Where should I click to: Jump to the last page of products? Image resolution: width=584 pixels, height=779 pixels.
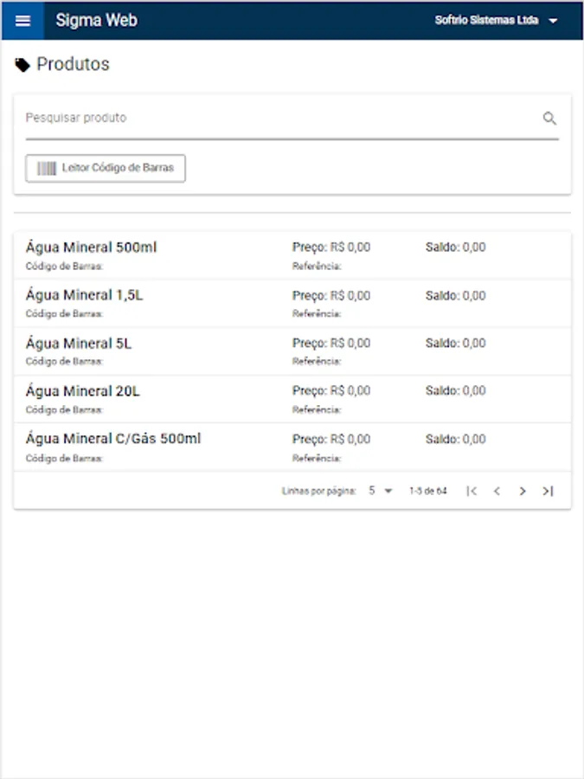point(547,491)
